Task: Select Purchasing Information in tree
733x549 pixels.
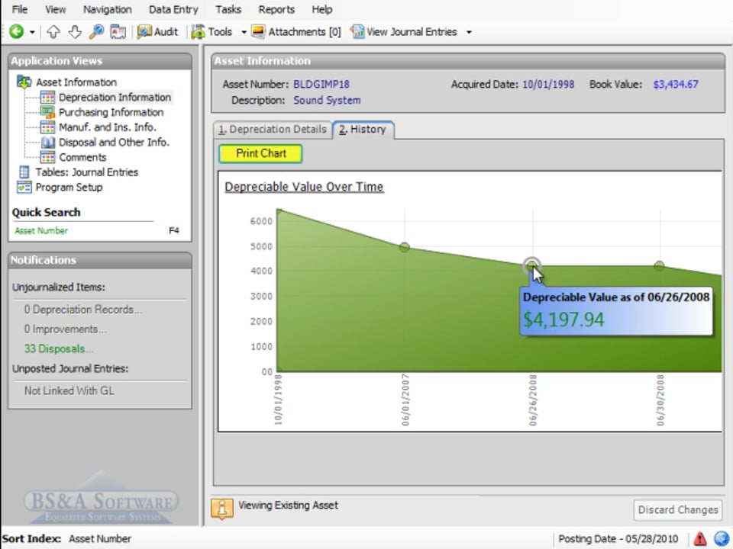Action: click(111, 112)
